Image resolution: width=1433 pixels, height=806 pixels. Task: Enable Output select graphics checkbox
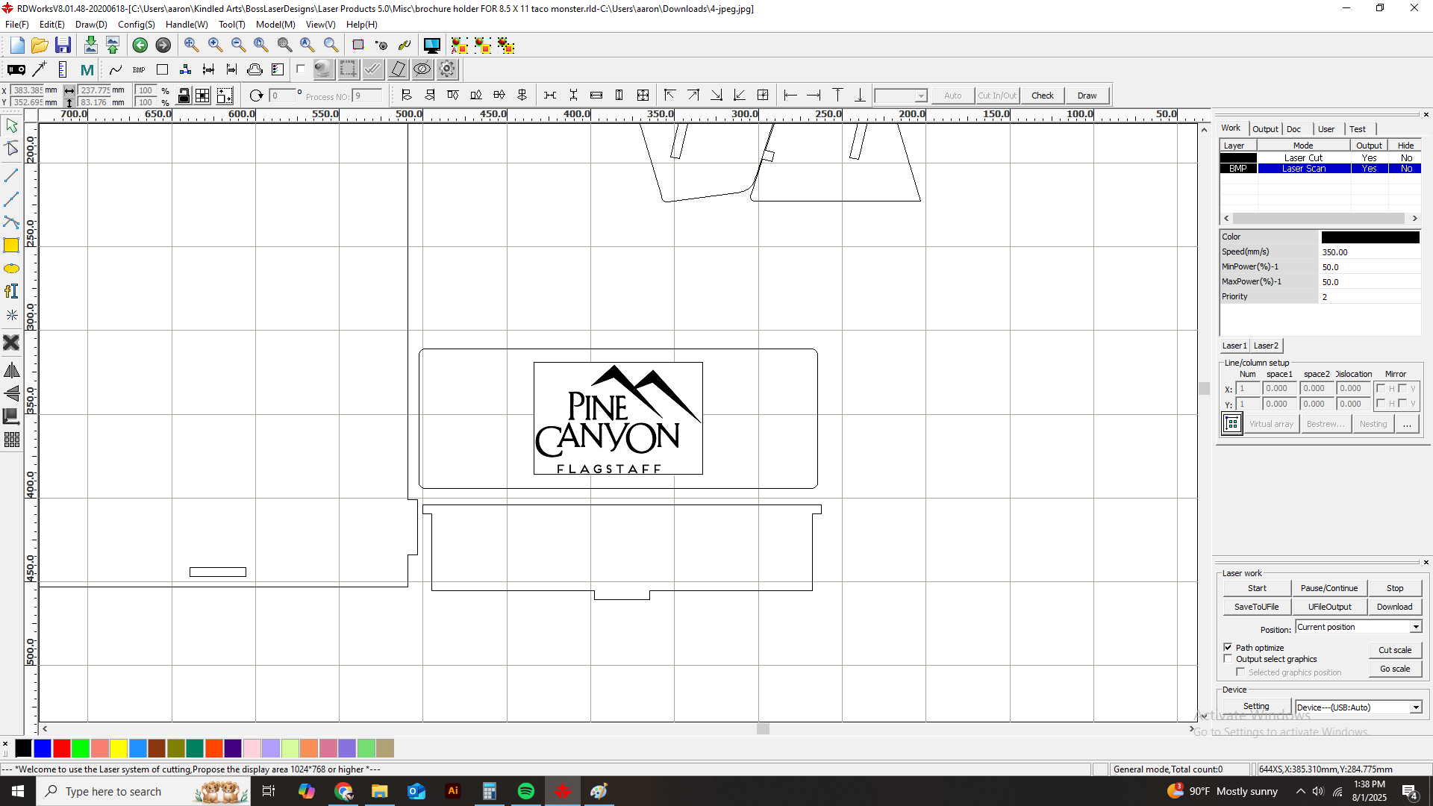1228,658
